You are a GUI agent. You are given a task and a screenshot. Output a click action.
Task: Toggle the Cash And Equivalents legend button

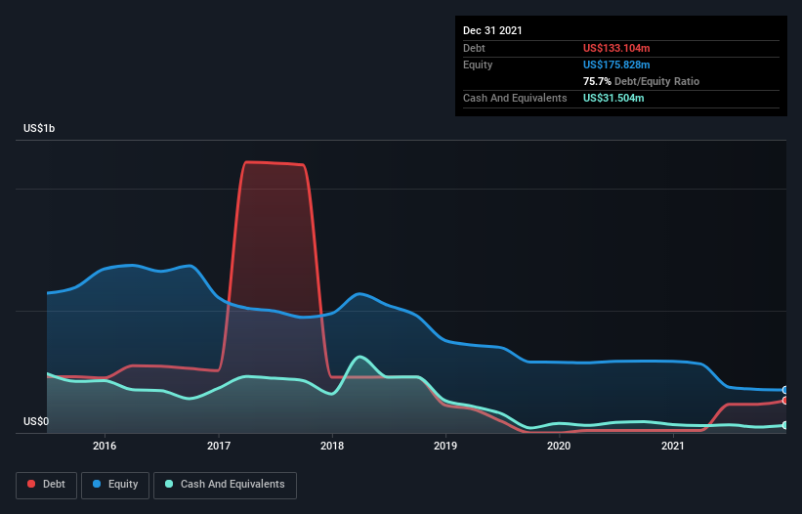click(x=225, y=485)
